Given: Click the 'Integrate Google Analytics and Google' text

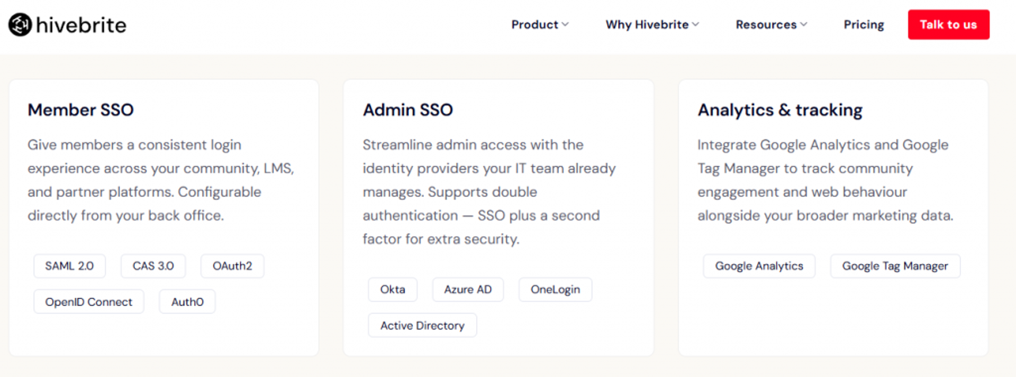Looking at the screenshot, I should point(823,145).
